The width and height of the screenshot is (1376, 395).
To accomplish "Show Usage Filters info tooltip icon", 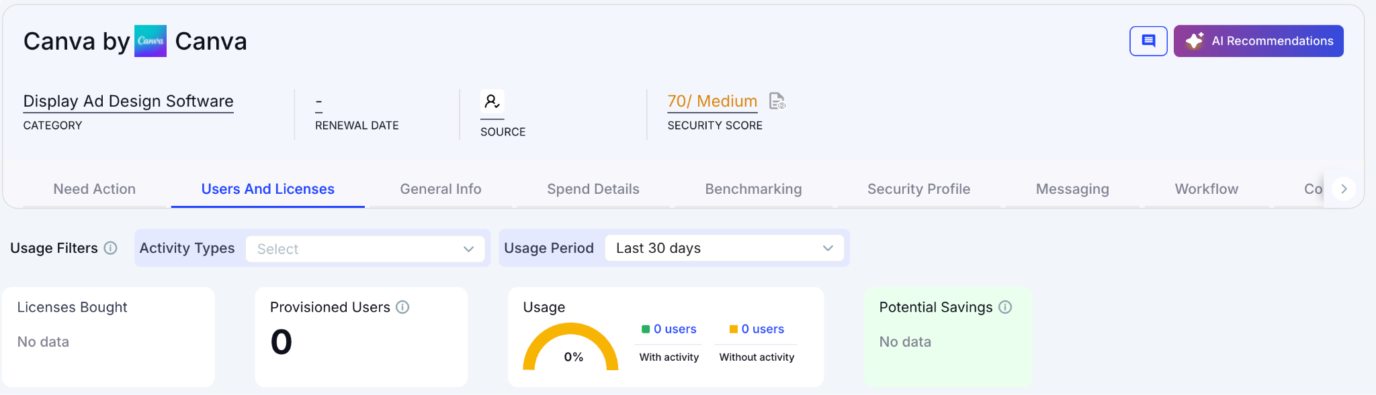I will tap(111, 248).
